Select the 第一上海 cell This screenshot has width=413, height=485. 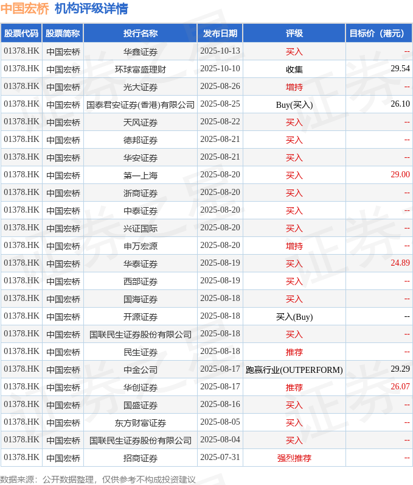(141, 175)
